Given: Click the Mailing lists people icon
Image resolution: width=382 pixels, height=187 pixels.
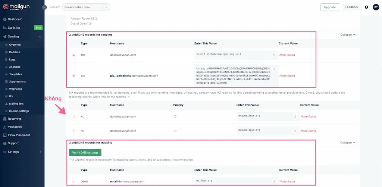Looking at the screenshot, I should click(x=7, y=104).
